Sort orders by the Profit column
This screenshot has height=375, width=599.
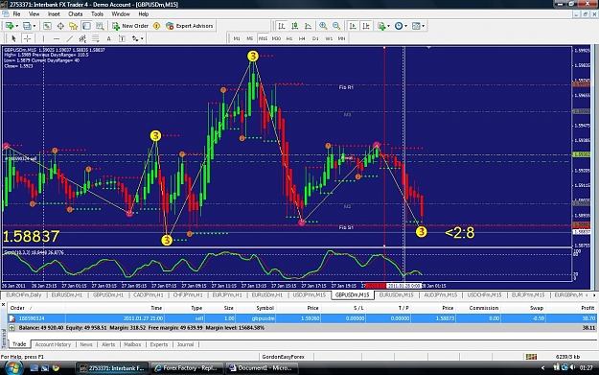pos(587,308)
